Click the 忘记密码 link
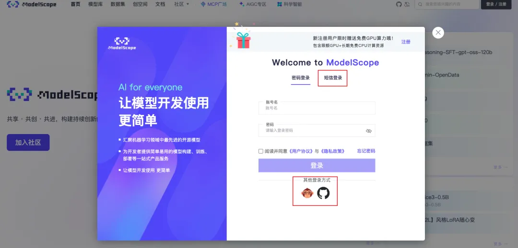This screenshot has height=248, width=518. [x=366, y=151]
